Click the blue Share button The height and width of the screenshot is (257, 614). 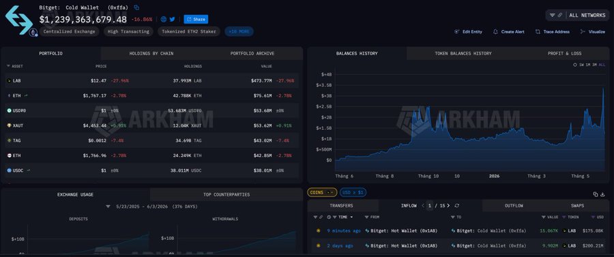tap(196, 19)
